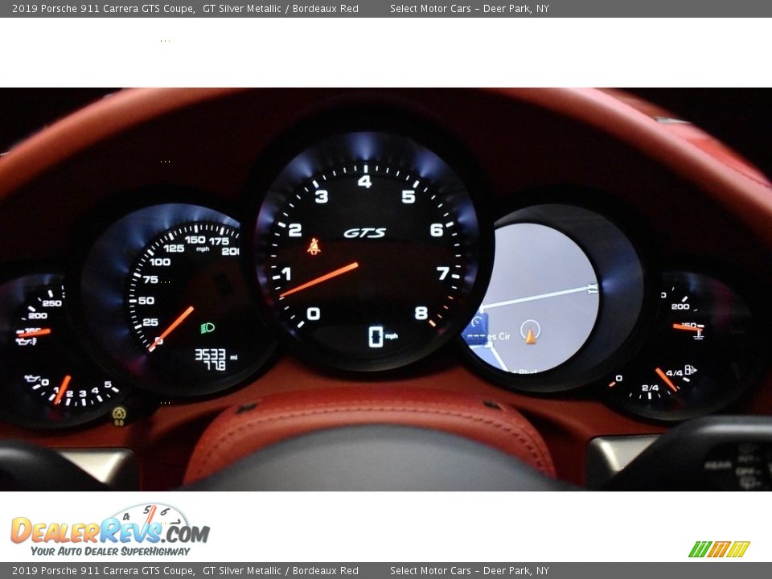Click the oil temperature icon on left gauge

pyautogui.click(x=26, y=341)
